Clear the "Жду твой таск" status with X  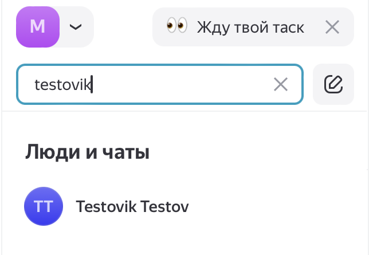[332, 27]
